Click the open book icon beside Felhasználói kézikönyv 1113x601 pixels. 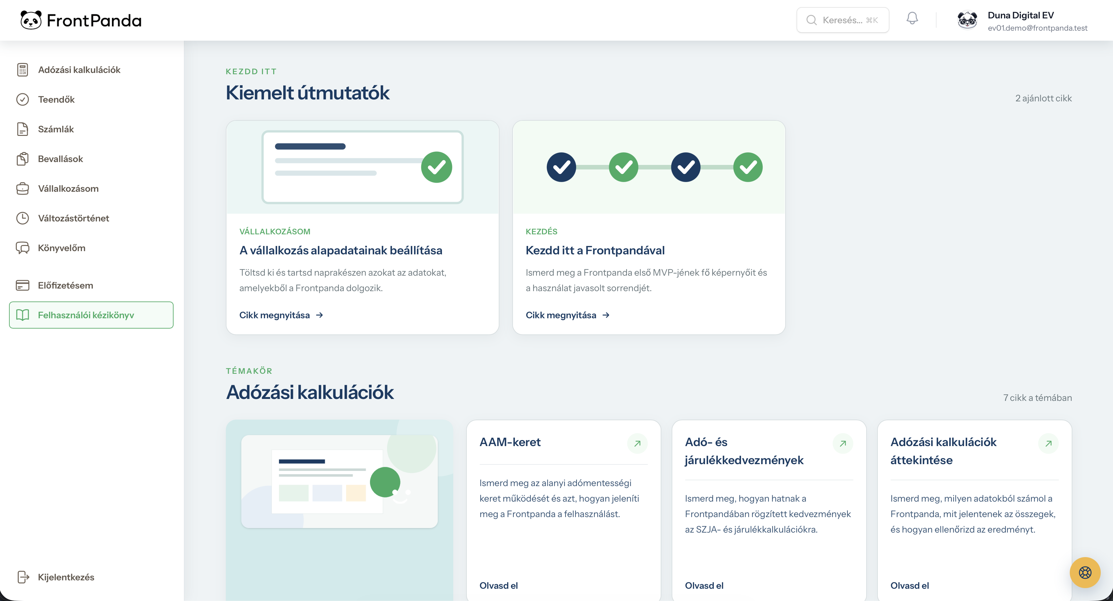pyautogui.click(x=23, y=315)
